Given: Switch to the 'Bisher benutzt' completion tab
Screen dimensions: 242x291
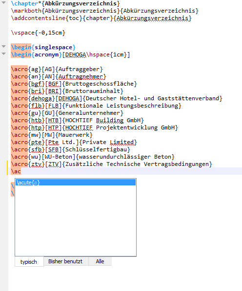Looking at the screenshot, I should 65,261.
